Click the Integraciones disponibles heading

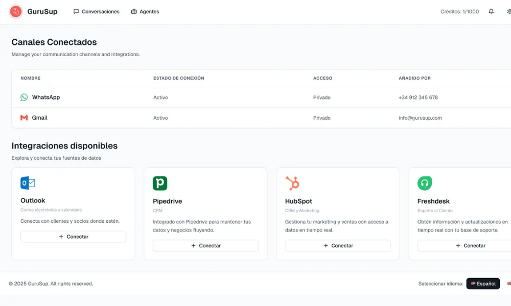click(64, 146)
